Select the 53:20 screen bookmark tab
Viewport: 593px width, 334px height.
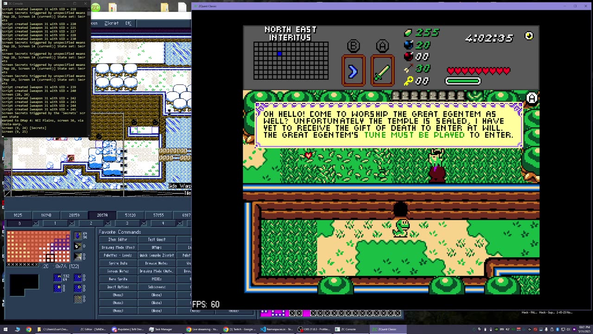pyautogui.click(x=130, y=215)
